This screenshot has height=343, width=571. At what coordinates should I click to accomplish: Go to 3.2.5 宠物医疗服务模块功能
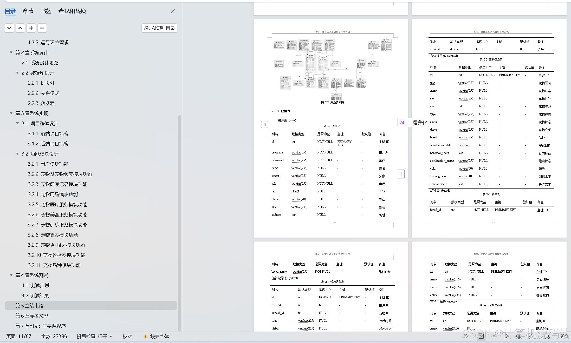[x=57, y=204]
